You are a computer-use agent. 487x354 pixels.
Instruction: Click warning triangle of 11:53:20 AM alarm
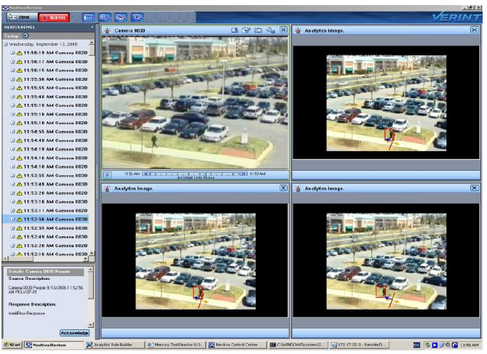click(19, 193)
